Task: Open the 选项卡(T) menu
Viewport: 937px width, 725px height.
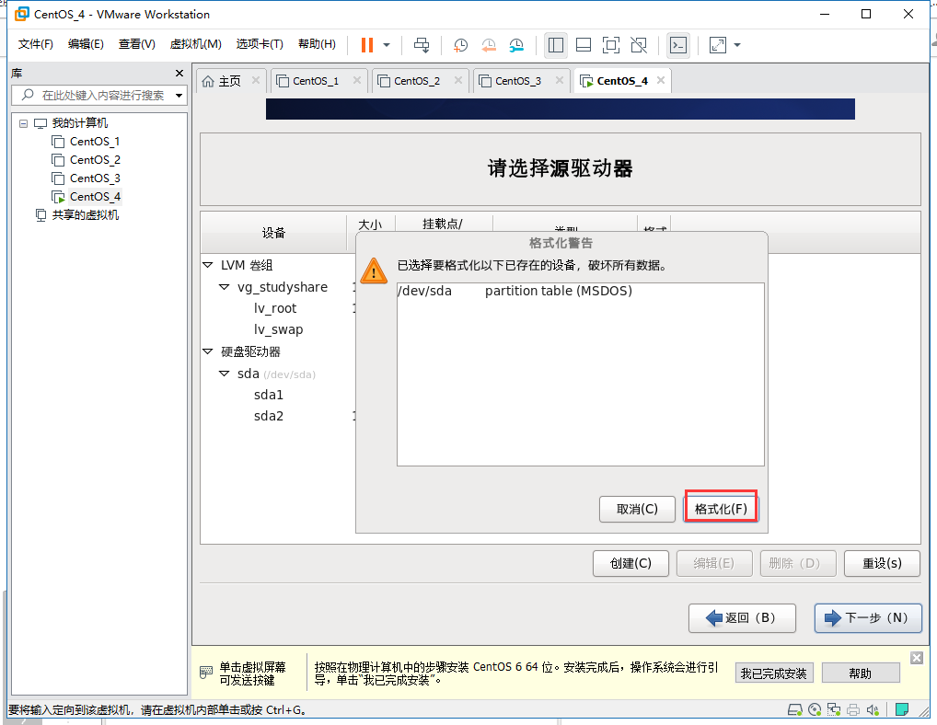Action: [x=260, y=44]
